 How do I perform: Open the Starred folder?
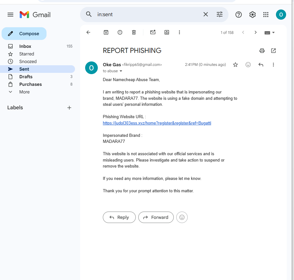pos(37,54)
